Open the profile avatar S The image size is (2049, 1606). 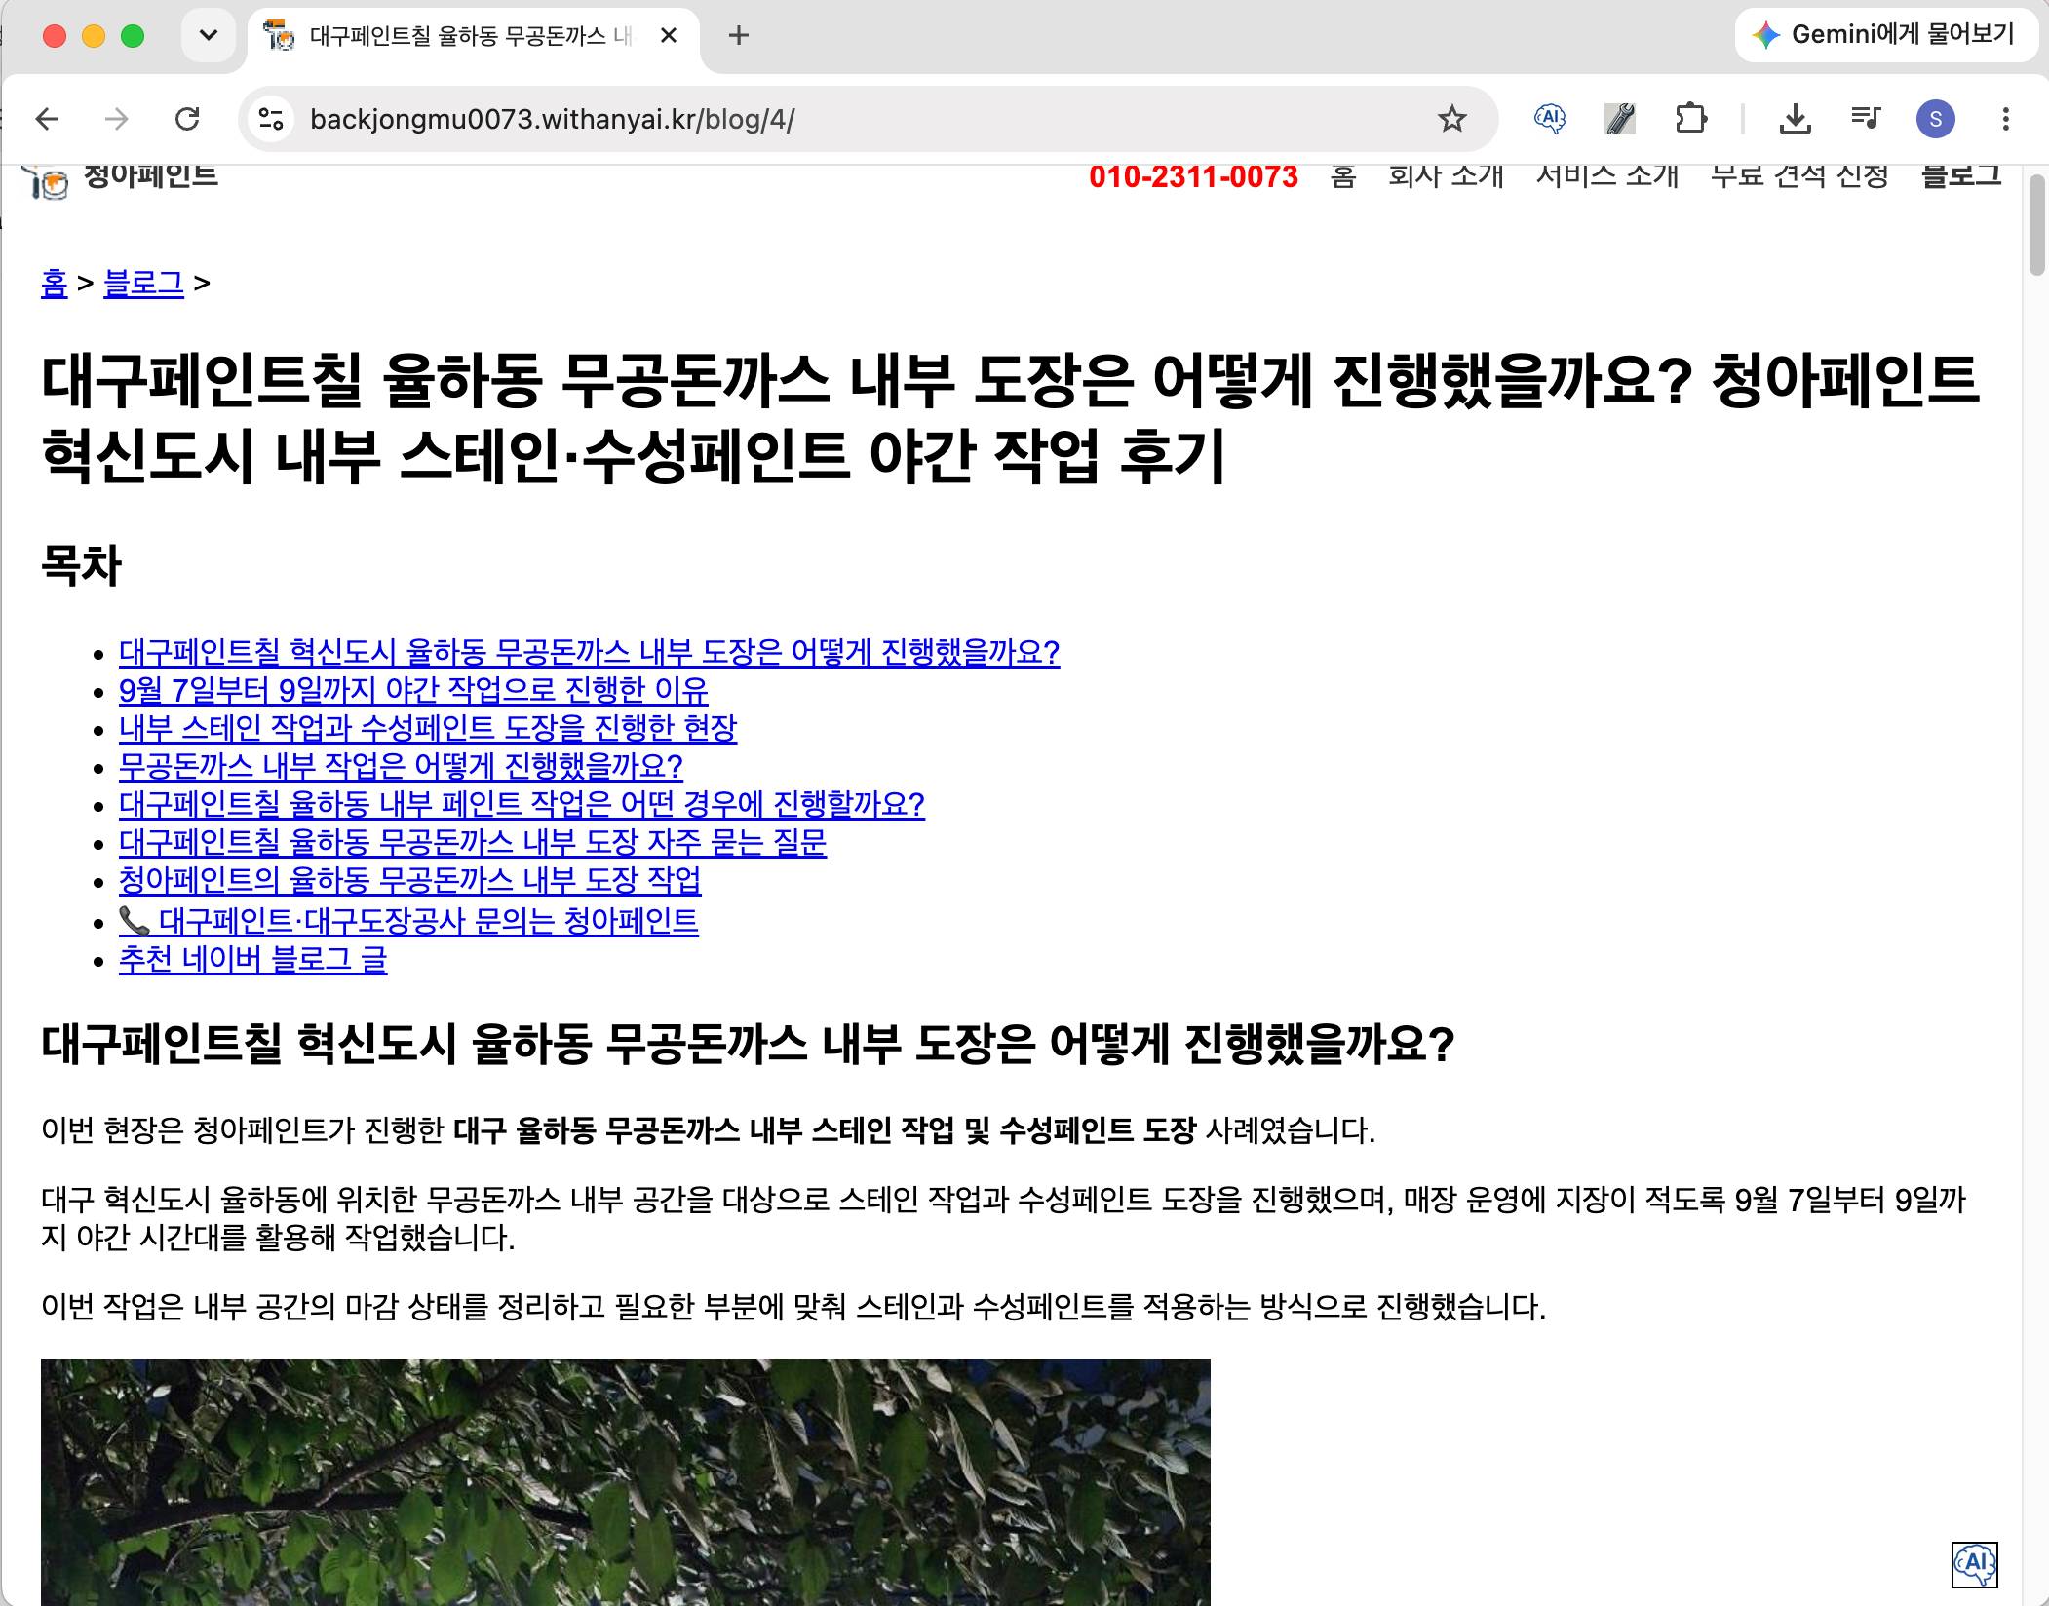point(1935,119)
